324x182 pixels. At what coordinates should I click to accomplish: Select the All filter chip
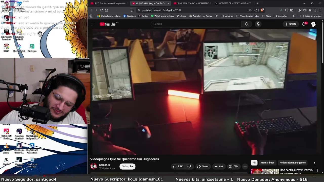tap(254, 163)
